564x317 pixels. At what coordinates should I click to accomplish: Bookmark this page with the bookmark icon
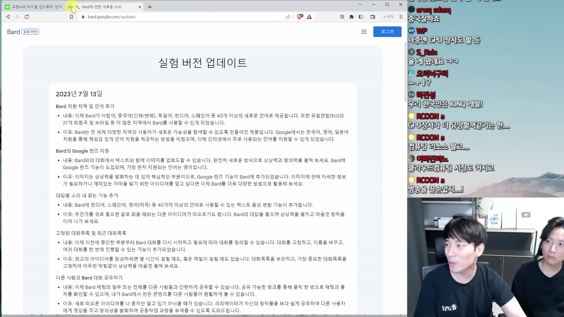pyautogui.click(x=71, y=17)
